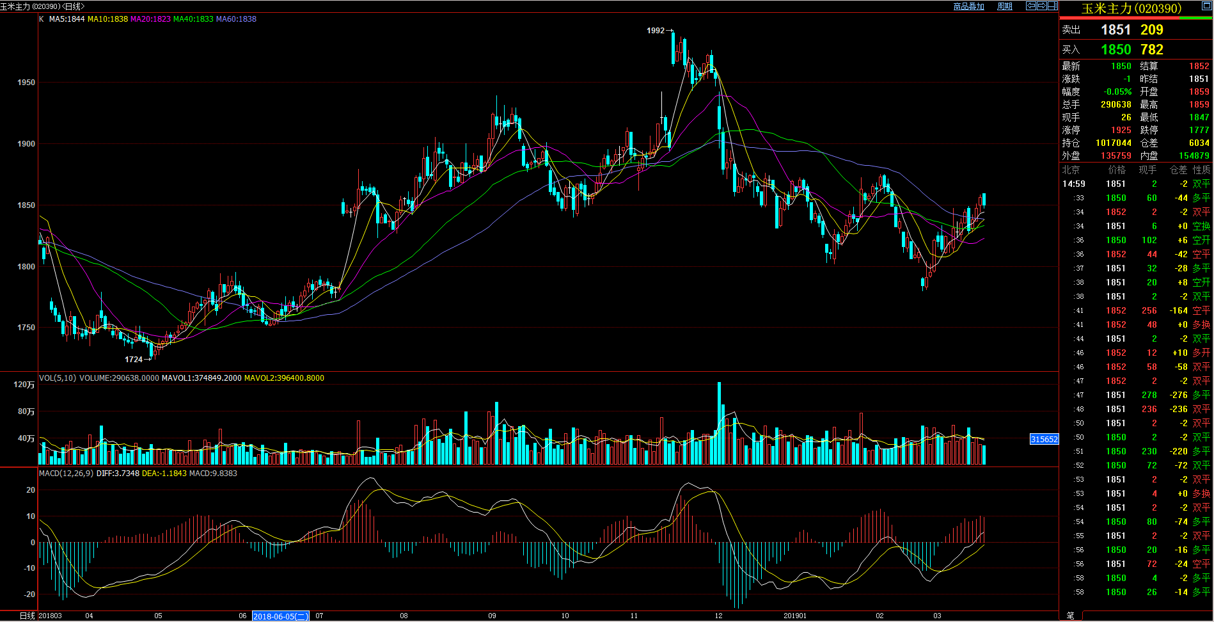Click the MA5:1844 indicator label
The height and width of the screenshot is (622, 1214).
[x=67, y=19]
